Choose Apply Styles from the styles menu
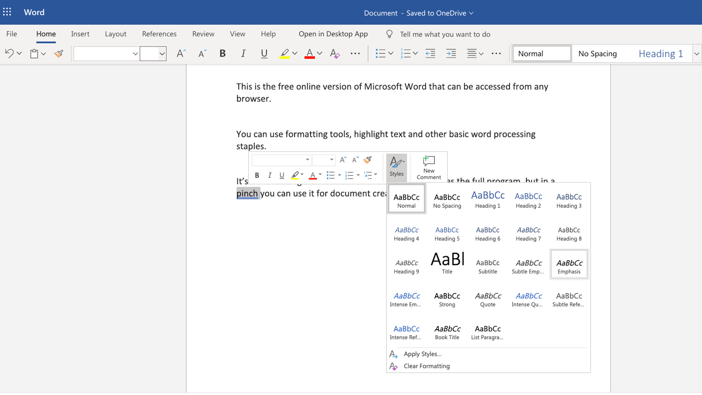Viewport: 702px width, 395px height. (x=423, y=354)
